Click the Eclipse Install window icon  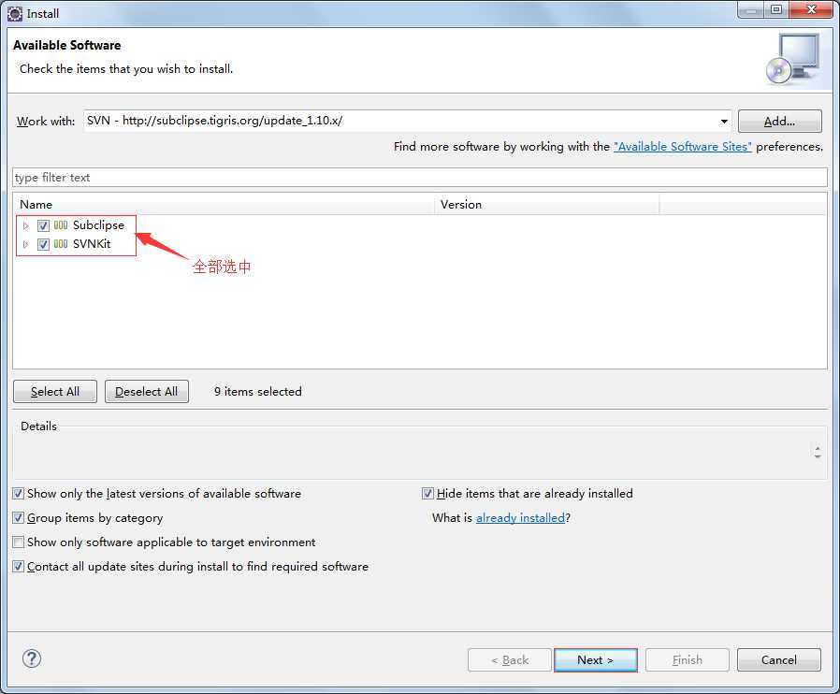15,13
